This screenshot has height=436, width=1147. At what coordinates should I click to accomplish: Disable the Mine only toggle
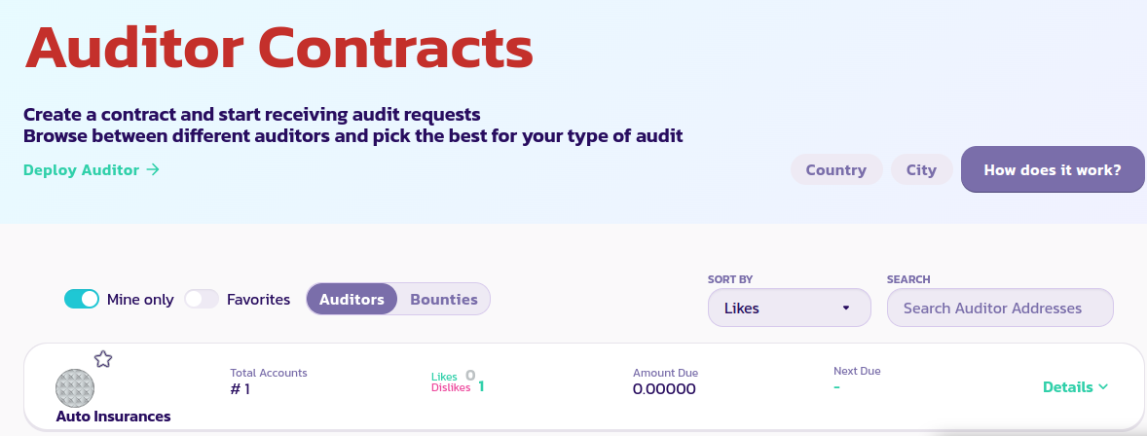82,300
